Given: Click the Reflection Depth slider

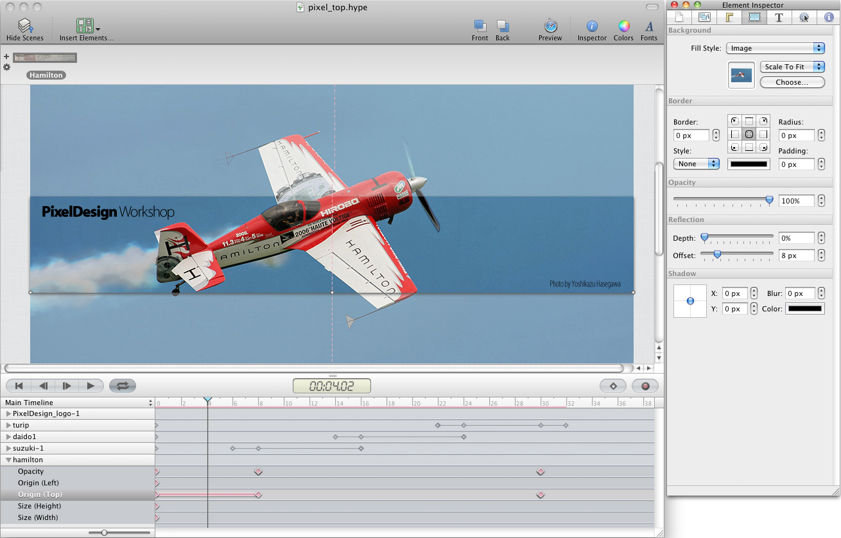Looking at the screenshot, I should (736, 238).
